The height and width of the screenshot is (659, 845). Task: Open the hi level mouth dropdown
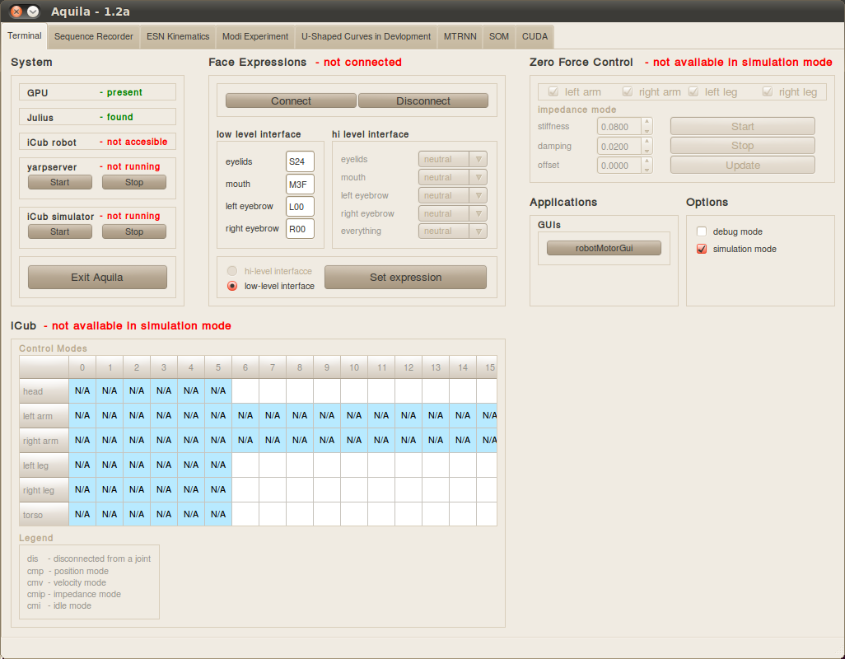tap(453, 177)
